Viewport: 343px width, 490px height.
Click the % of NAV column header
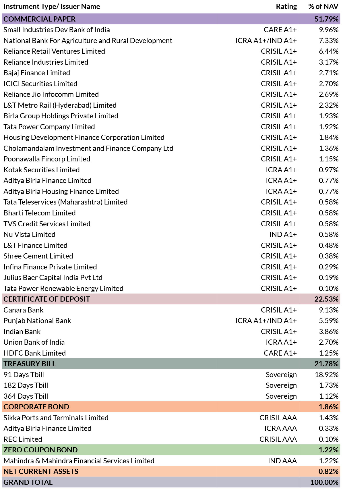click(x=323, y=6)
